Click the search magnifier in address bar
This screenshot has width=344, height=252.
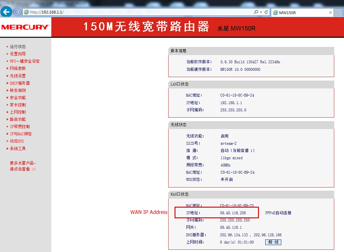pos(256,12)
